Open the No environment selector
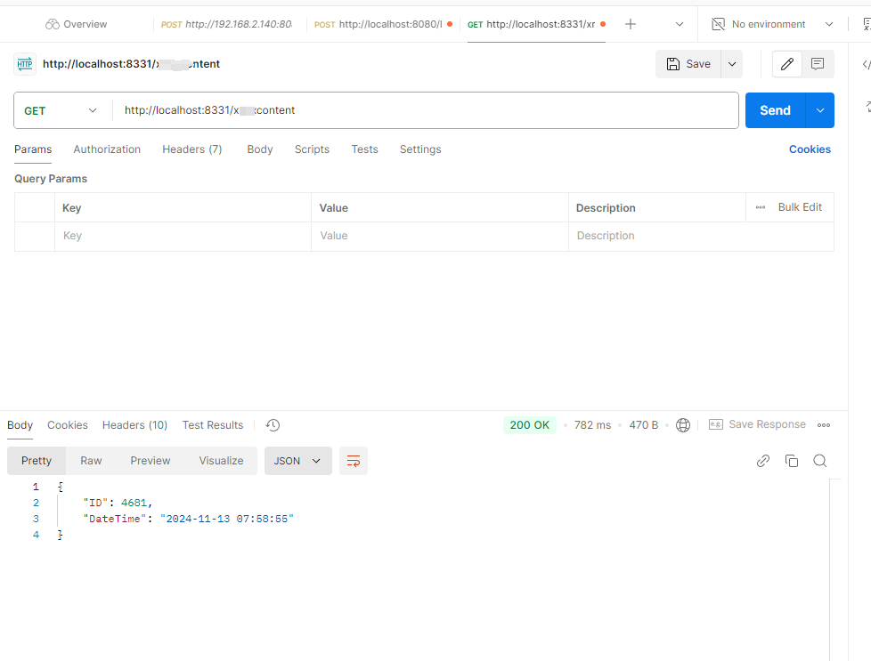871x661 pixels. pos(772,24)
